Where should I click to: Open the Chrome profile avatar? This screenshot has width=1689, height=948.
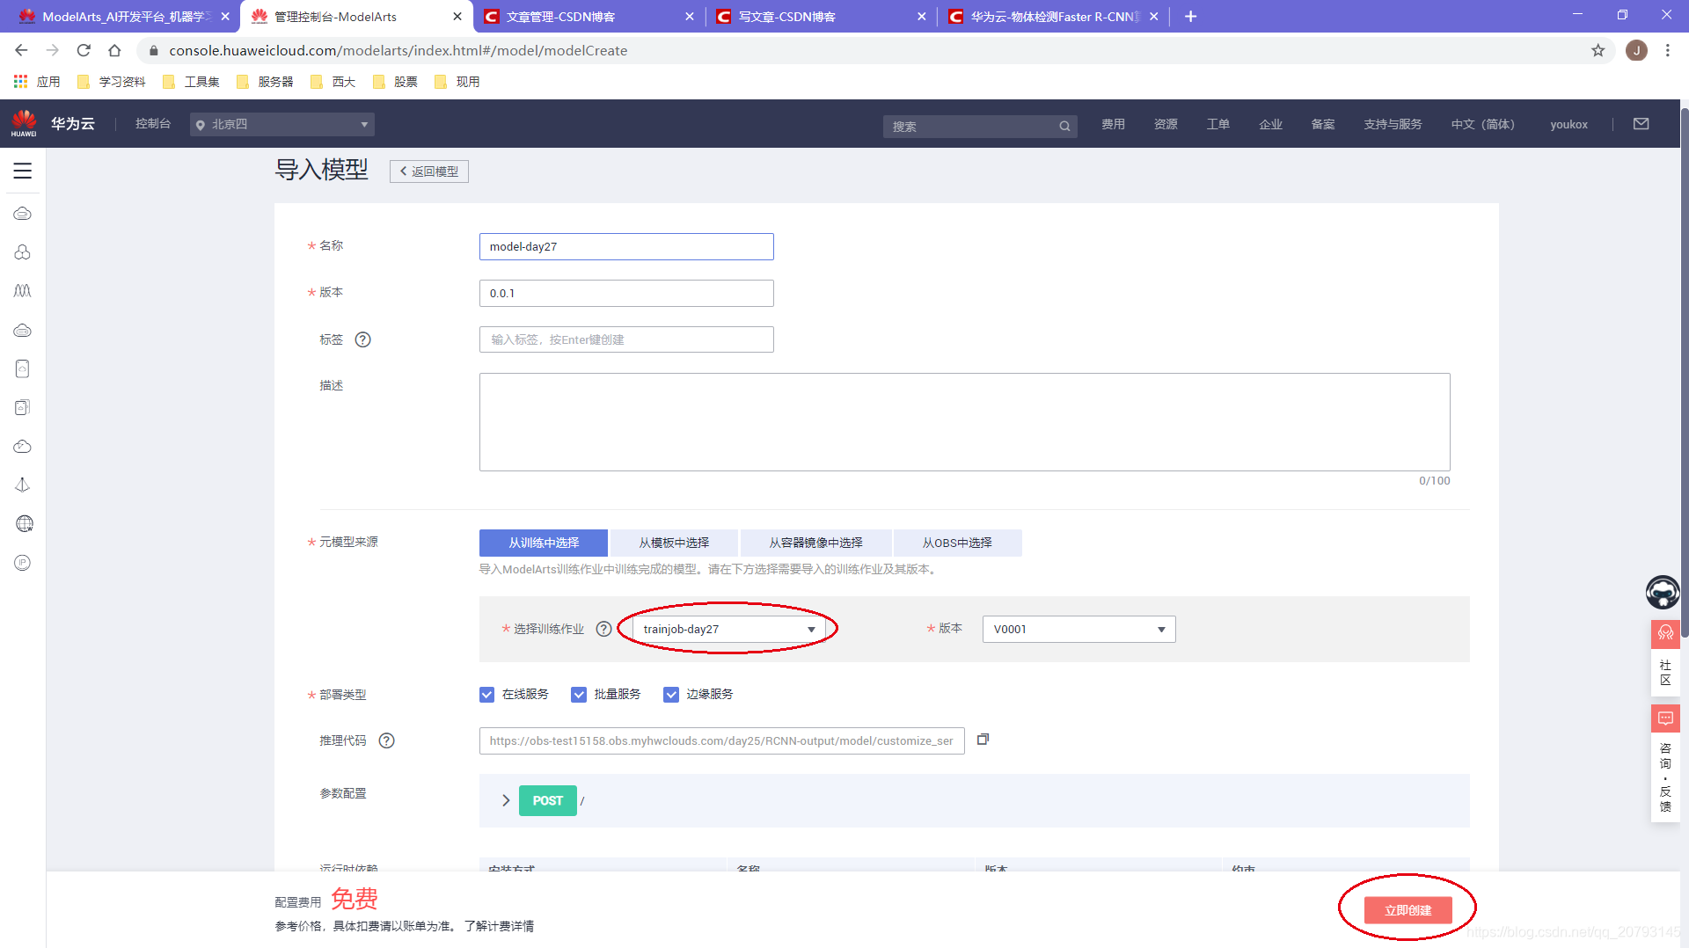pyautogui.click(x=1636, y=50)
